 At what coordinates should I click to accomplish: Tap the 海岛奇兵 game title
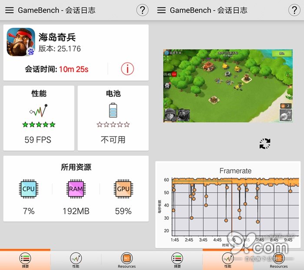click(57, 37)
